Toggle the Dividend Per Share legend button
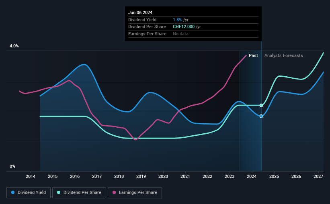The image size is (330, 204). (79, 193)
